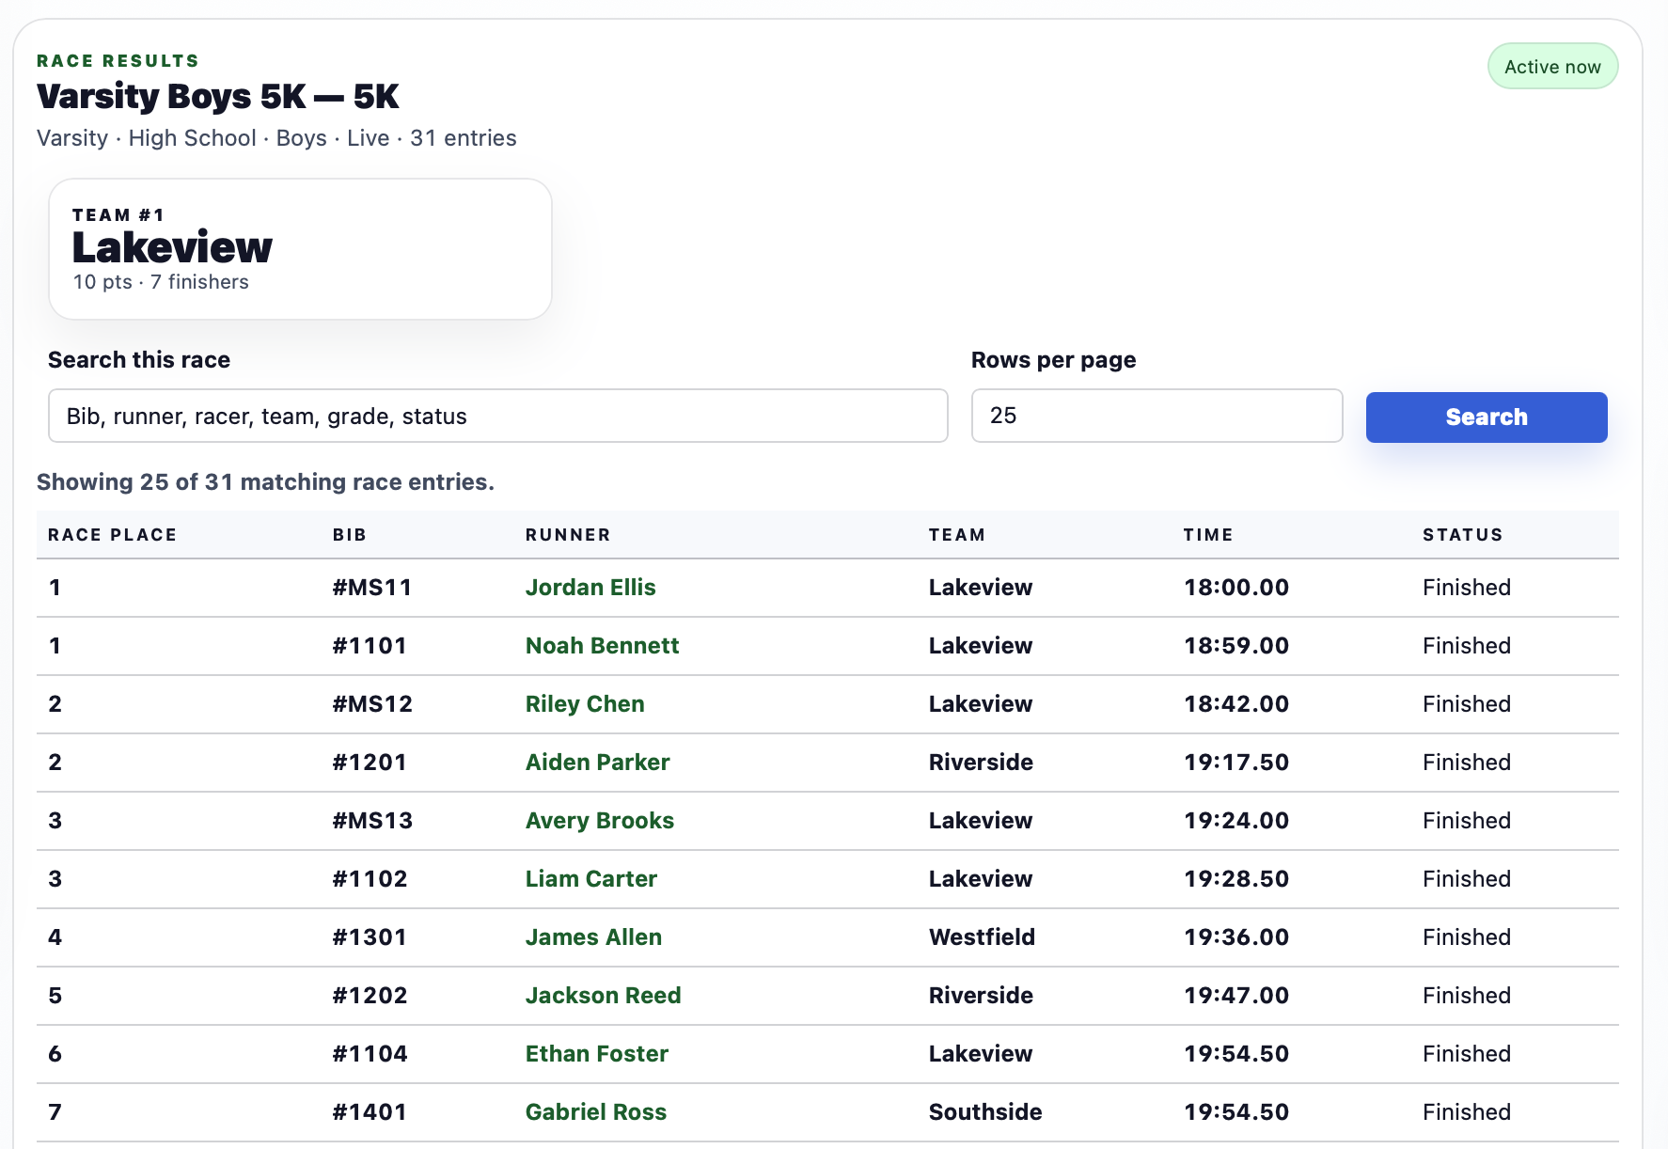Click the Active now status badge
This screenshot has width=1668, height=1149.
1552,67
